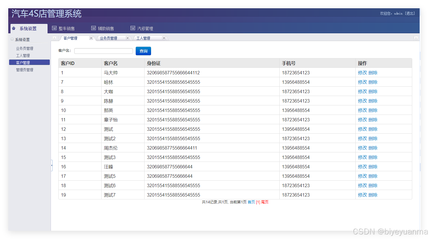Close the 业务员管理 tab
The height and width of the screenshot is (239, 429).
point(127,38)
